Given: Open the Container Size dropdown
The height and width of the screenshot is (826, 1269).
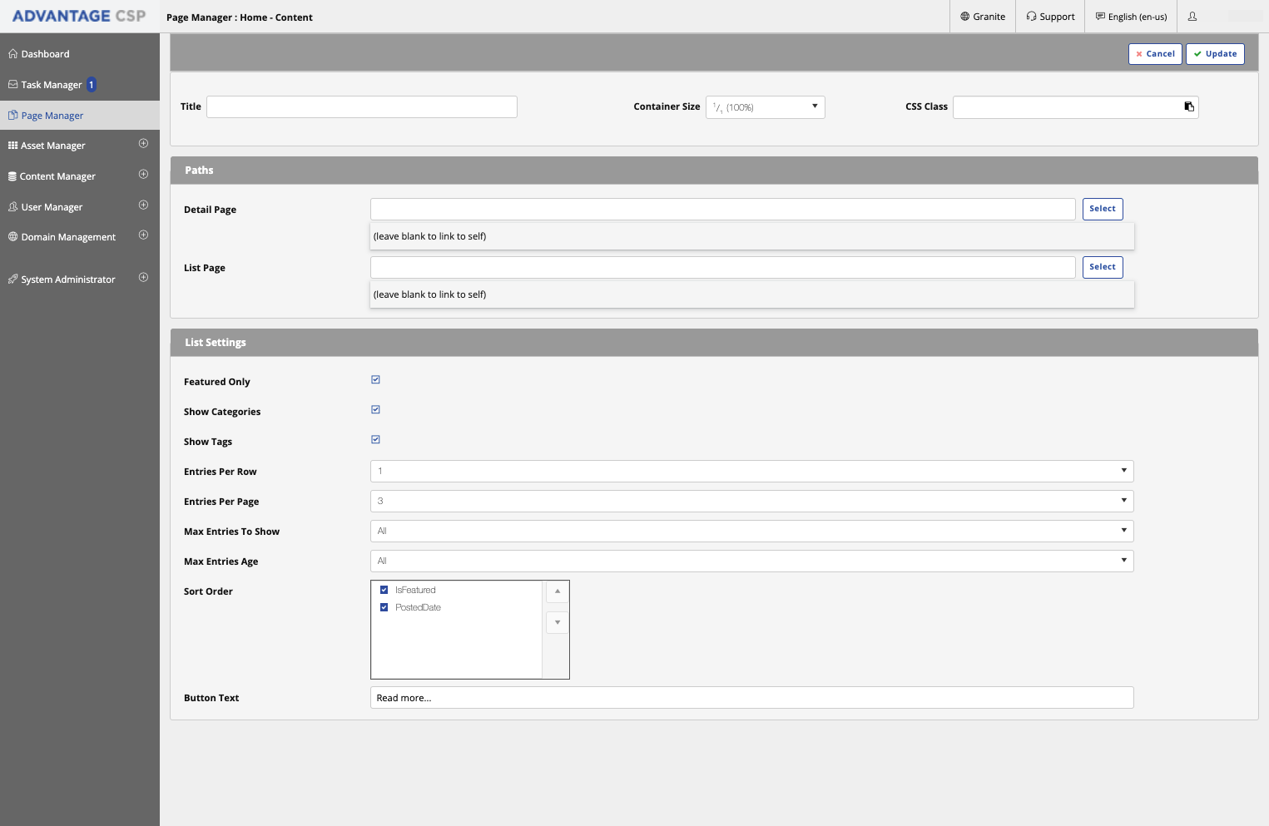Looking at the screenshot, I should (x=766, y=107).
